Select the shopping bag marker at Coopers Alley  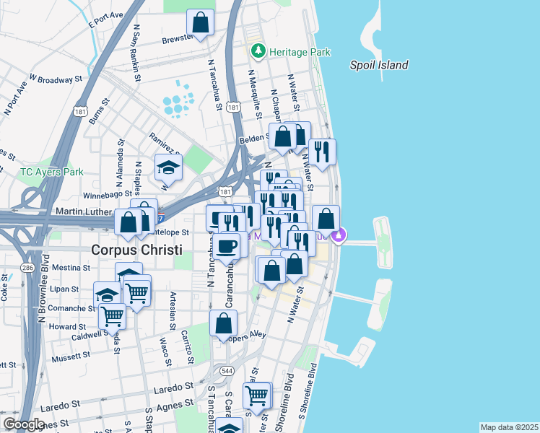coord(223,324)
